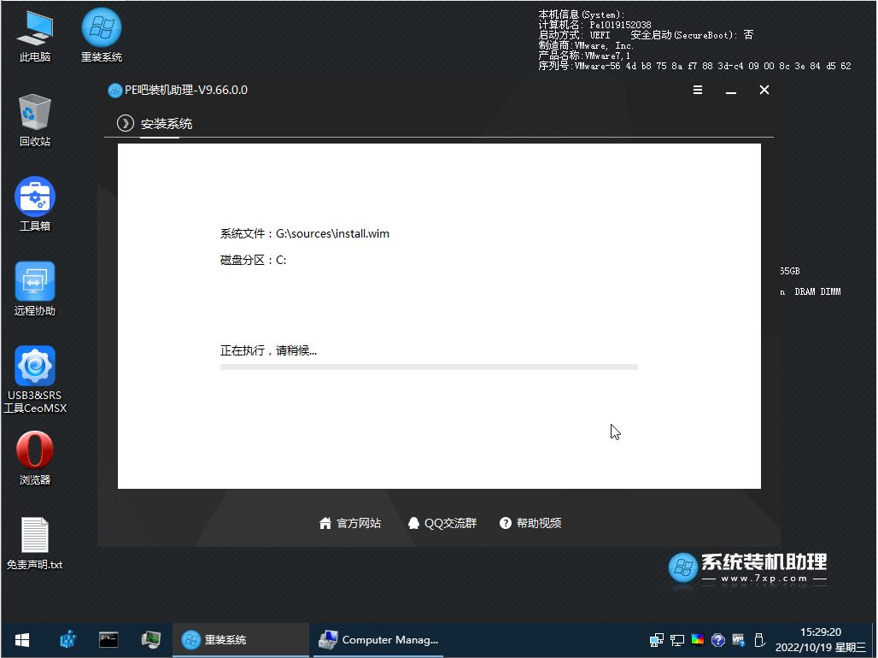
Task: Click the USB device tray icon
Action: click(759, 639)
